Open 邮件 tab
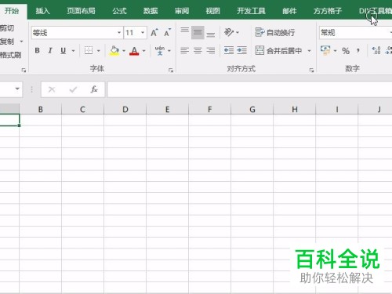This screenshot has width=392, height=294. pyautogui.click(x=289, y=11)
